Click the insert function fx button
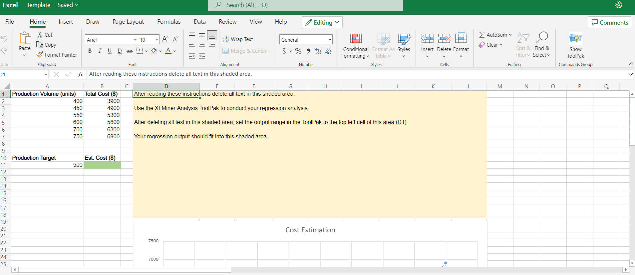635x275 pixels. coord(80,74)
